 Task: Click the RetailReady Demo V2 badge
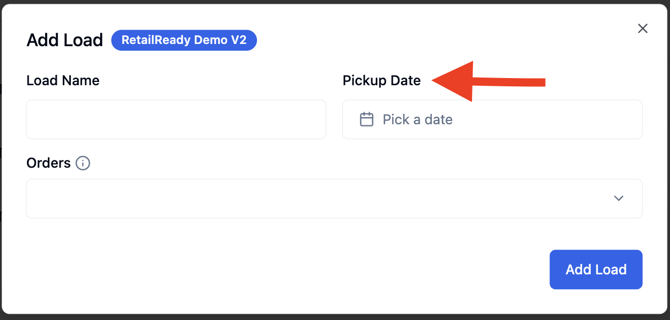tap(184, 40)
